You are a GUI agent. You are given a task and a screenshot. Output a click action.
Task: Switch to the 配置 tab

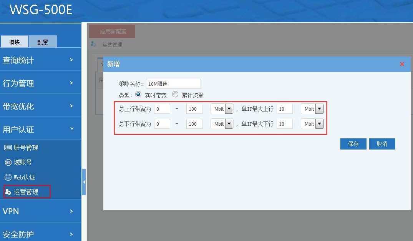43,42
